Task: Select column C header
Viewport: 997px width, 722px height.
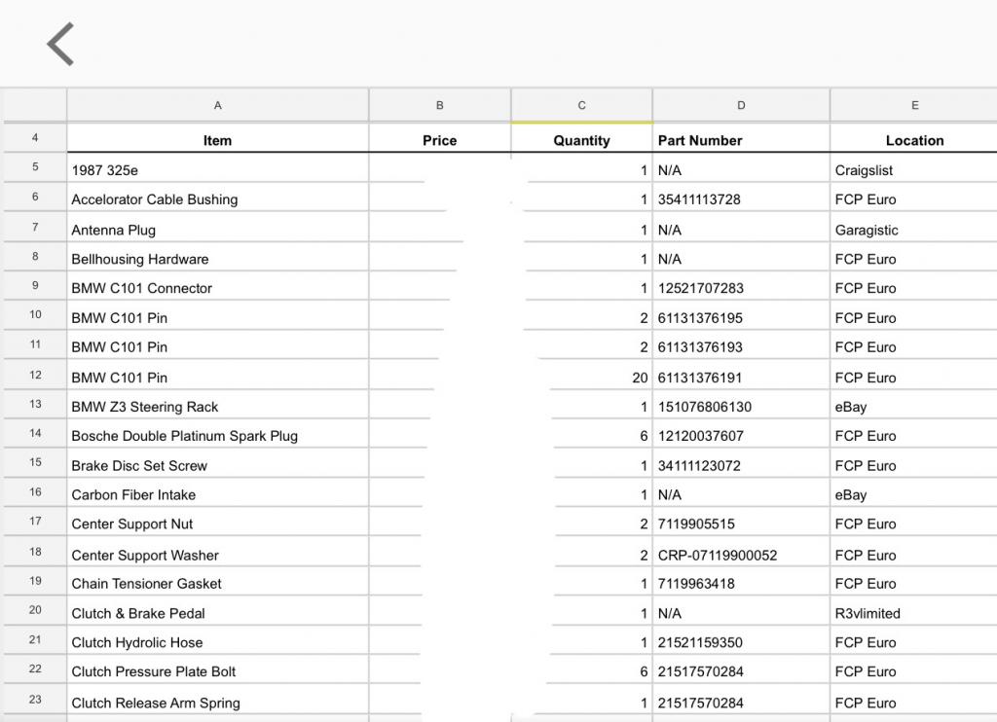Action: coord(581,105)
